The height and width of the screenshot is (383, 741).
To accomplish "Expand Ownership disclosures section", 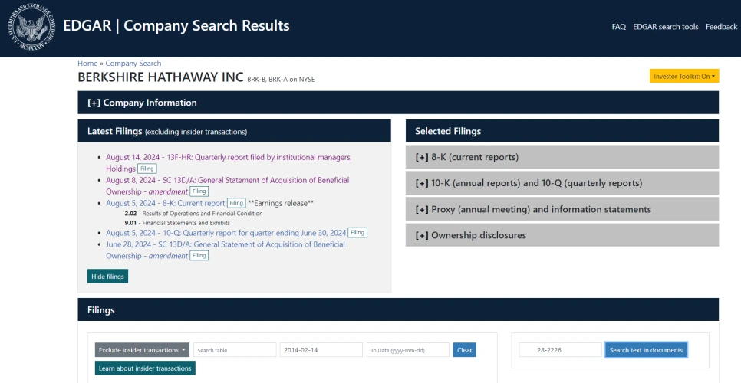I will click(562, 235).
